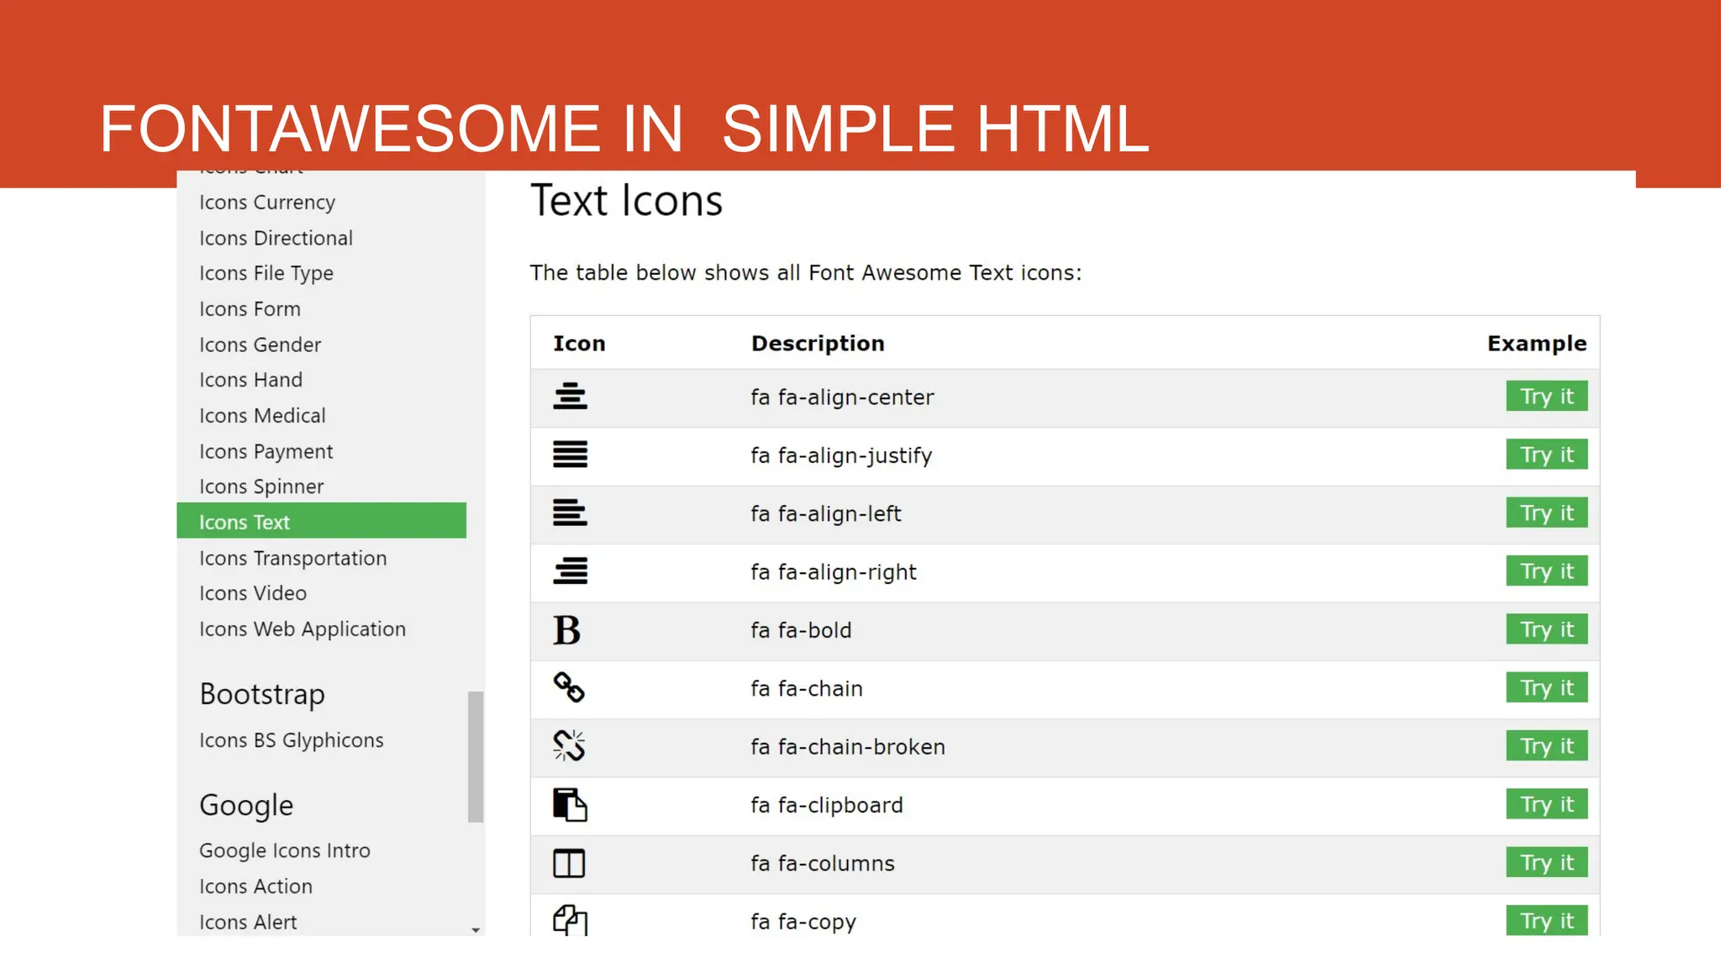Open Icons Web Application page
Viewport: 1721px width, 968px height.
(302, 629)
